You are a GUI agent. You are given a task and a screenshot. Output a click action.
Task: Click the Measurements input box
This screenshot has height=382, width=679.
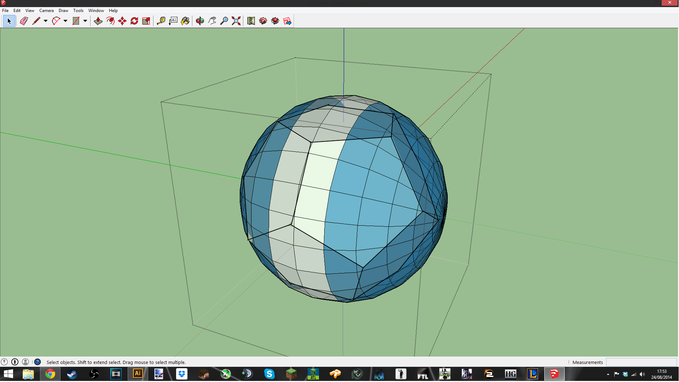click(641, 362)
